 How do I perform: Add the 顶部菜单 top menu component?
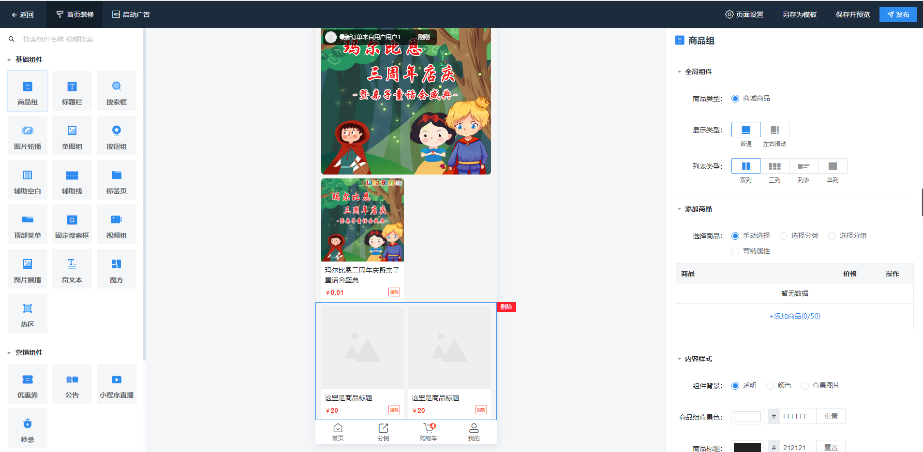pyautogui.click(x=28, y=224)
